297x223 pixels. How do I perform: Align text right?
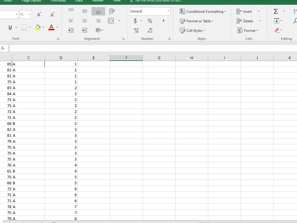[98, 21]
